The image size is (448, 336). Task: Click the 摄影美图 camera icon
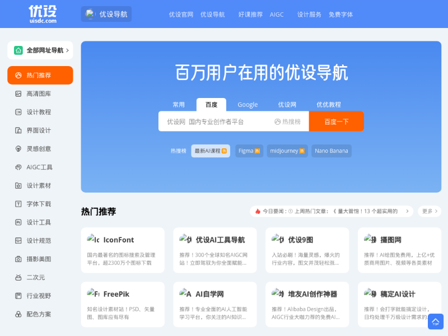pyautogui.click(x=18, y=259)
